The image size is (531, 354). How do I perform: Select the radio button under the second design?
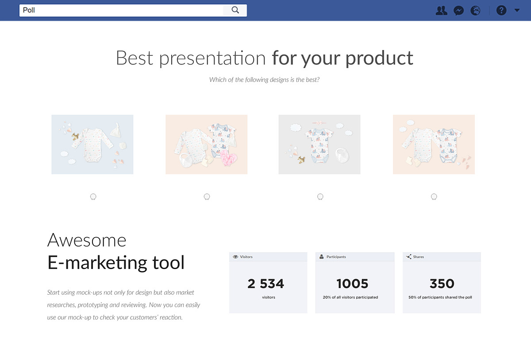click(207, 197)
